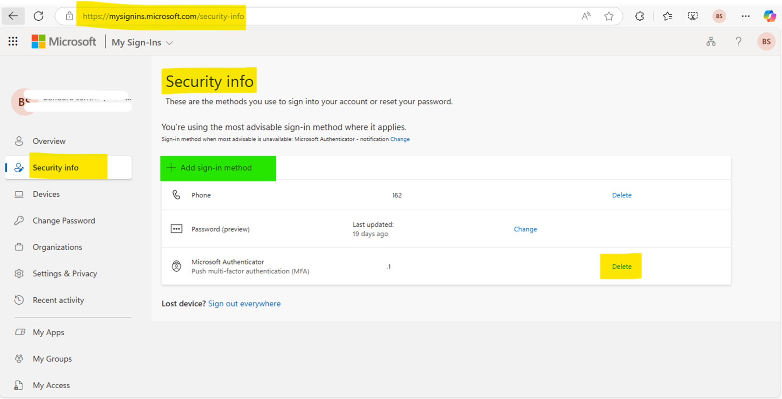782x399 pixels.
Task: Refresh the Security info page
Action: tap(38, 16)
